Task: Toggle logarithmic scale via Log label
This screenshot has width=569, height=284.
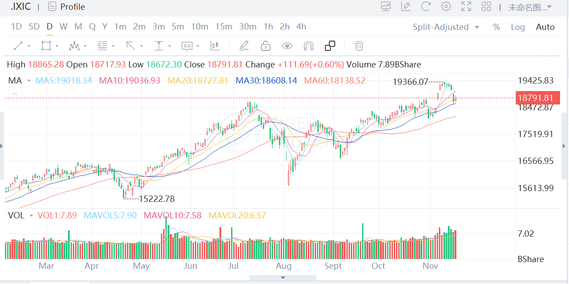Action: (518, 27)
